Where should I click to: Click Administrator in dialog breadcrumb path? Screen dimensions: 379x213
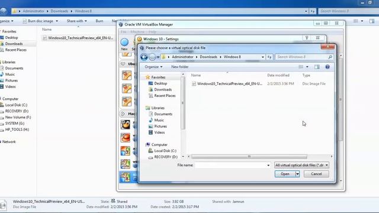coord(182,57)
